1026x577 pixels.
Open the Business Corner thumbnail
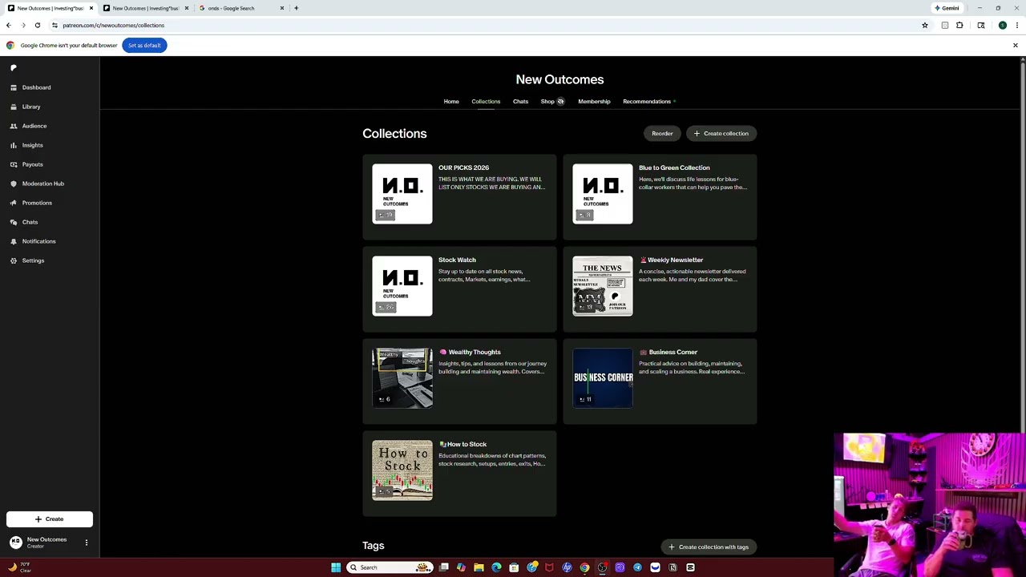pyautogui.click(x=603, y=378)
